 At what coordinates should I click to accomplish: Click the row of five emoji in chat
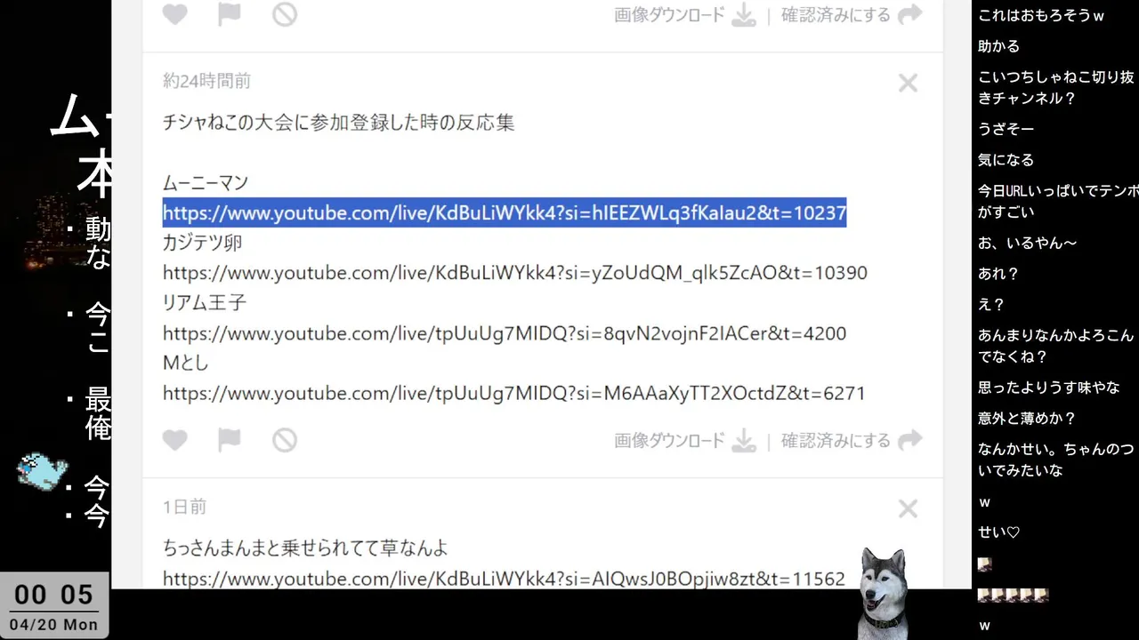1013,595
